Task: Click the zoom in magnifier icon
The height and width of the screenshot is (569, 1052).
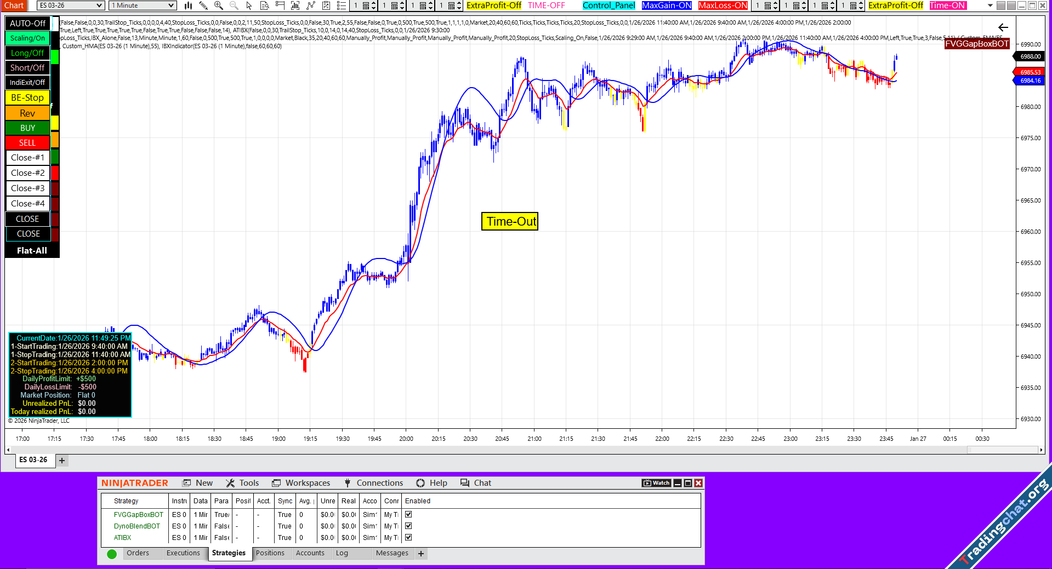Action: (x=219, y=5)
